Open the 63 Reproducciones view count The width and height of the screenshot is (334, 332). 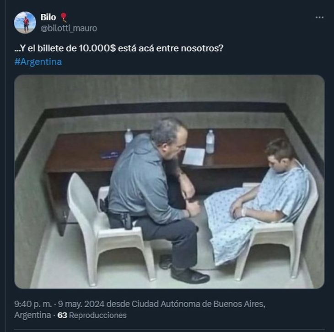pyautogui.click(x=92, y=315)
